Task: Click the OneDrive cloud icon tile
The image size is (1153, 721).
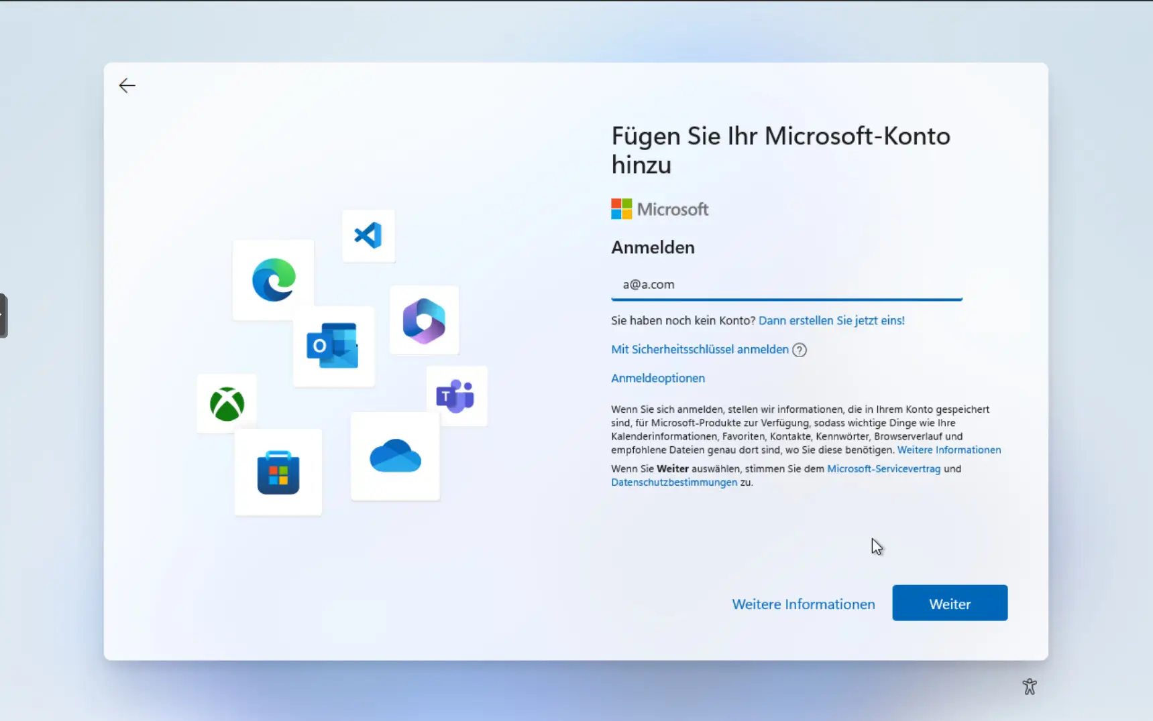Action: [x=395, y=456]
